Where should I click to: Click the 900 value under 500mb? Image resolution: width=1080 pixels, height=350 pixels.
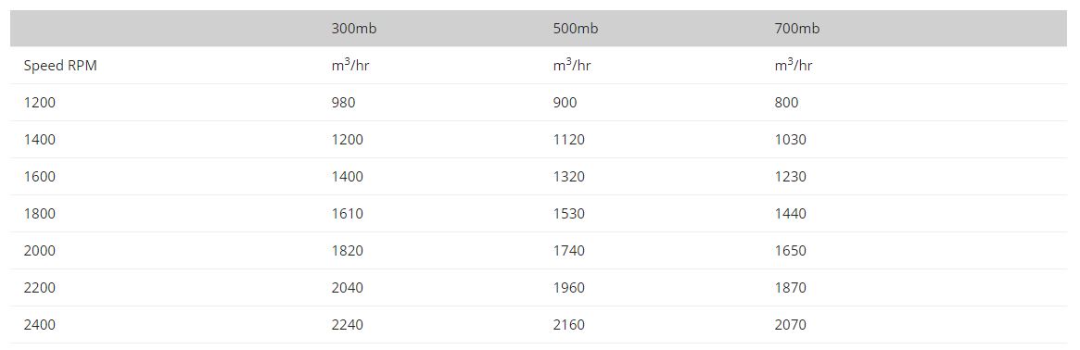[565, 103]
